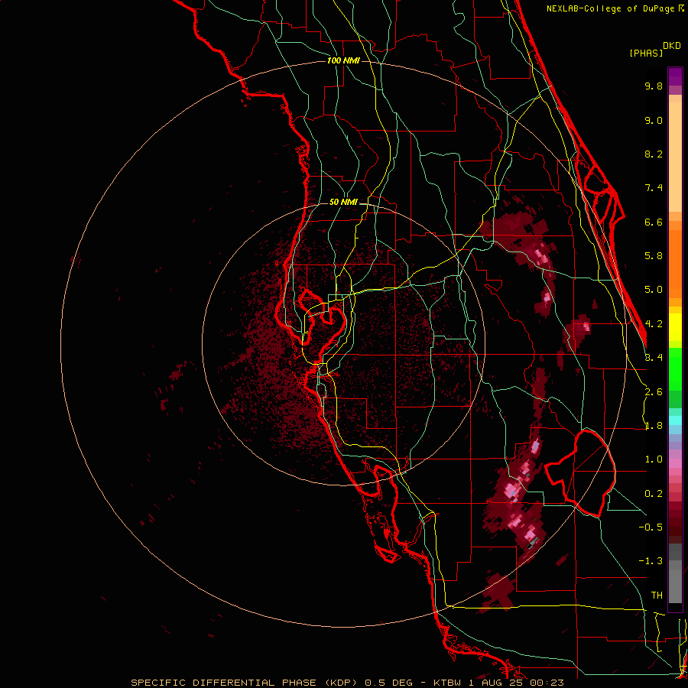Click the 7.4 value on the color scale
Viewport: 688px width, 688px height.
point(654,188)
